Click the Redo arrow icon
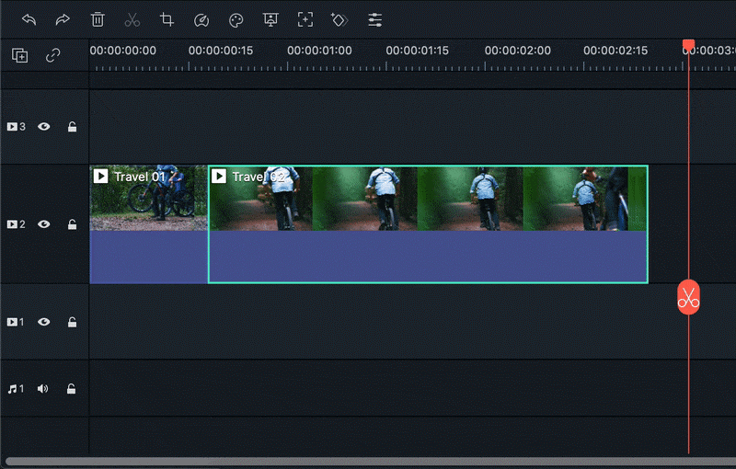736x469 pixels. pyautogui.click(x=63, y=19)
